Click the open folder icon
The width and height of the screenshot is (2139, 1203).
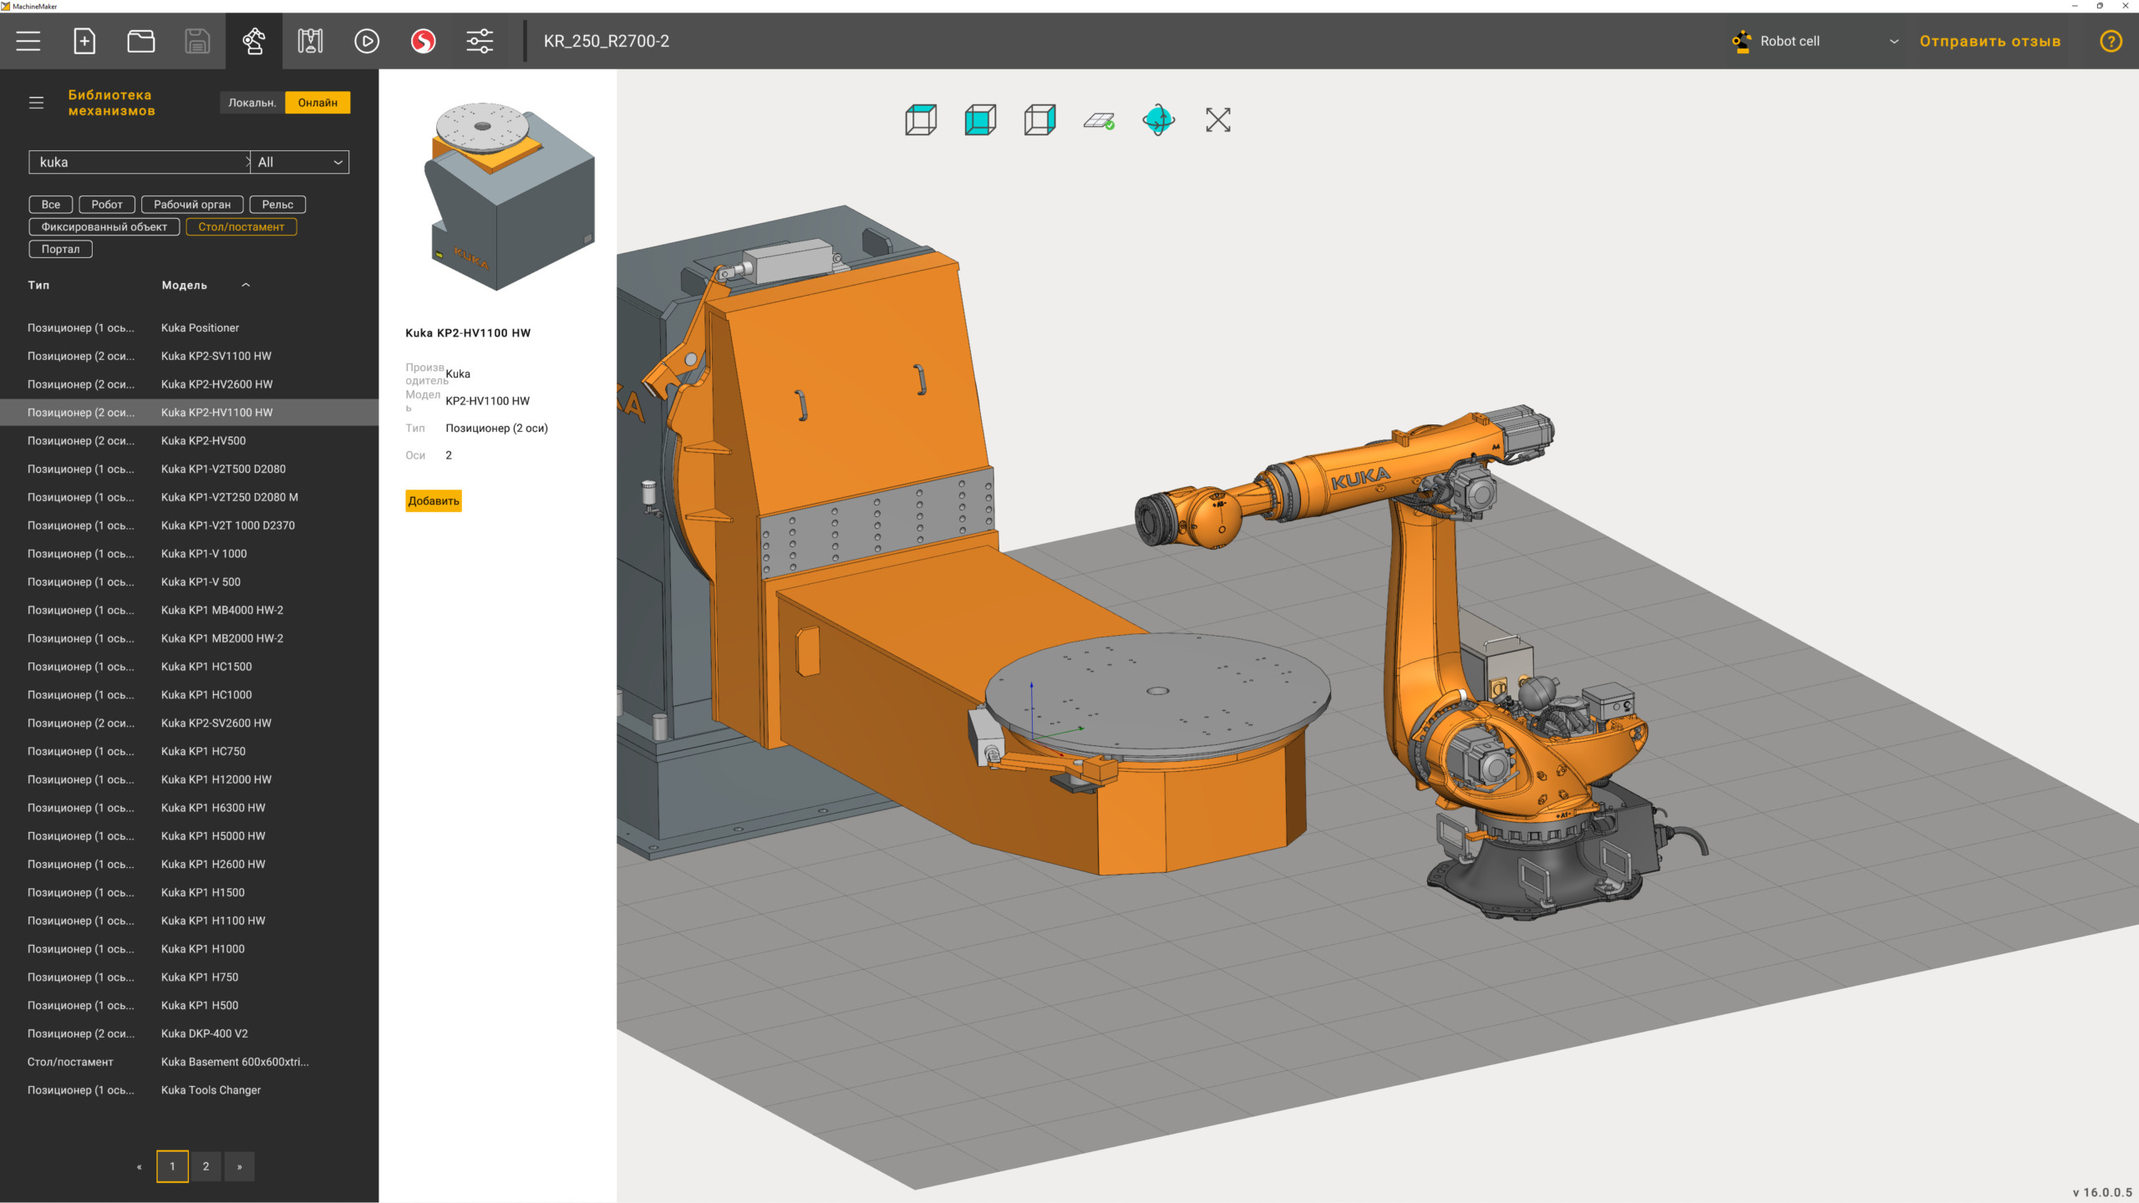(140, 41)
